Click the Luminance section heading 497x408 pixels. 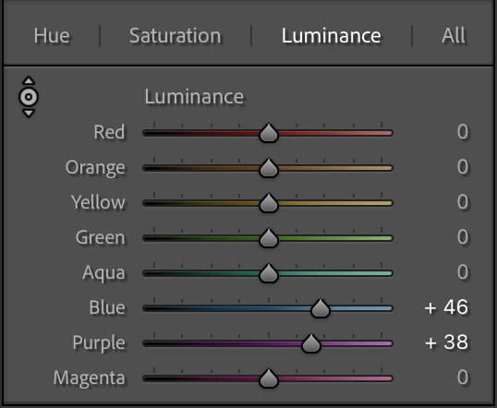tap(194, 97)
